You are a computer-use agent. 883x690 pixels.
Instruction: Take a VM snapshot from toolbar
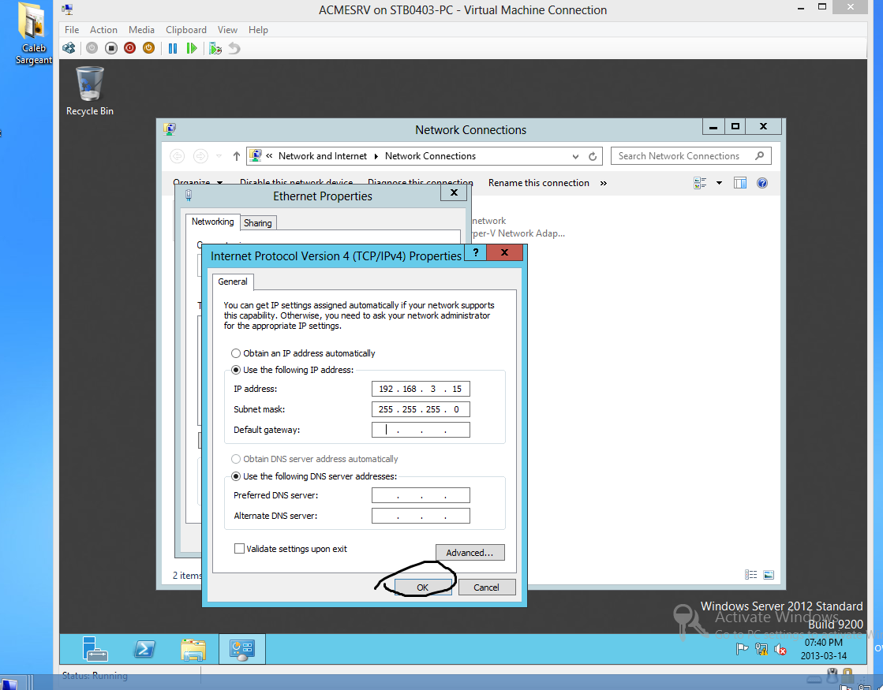[x=215, y=48]
